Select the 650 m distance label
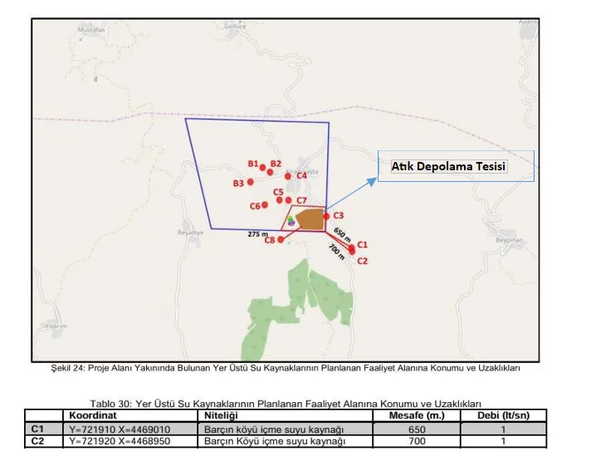The image size is (591, 456). [342, 232]
